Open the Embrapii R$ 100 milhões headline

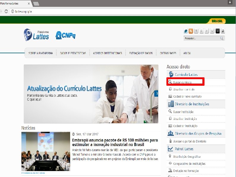(x=115, y=142)
